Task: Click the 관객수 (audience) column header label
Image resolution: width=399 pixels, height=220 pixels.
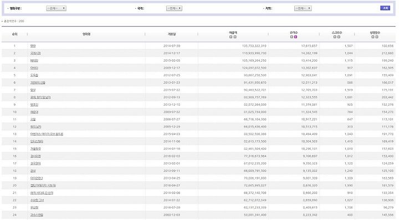Action: coord(294,33)
